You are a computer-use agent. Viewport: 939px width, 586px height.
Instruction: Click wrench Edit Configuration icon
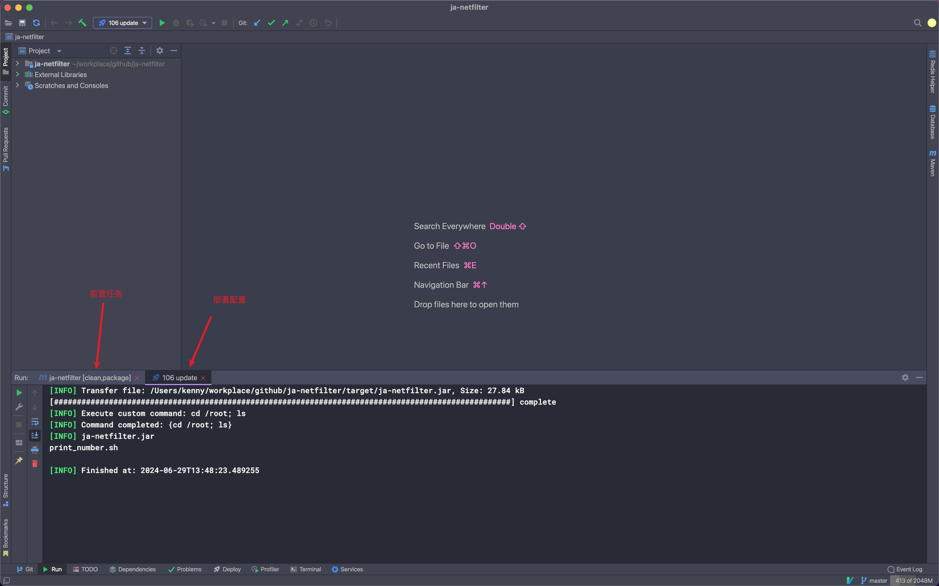tap(19, 407)
